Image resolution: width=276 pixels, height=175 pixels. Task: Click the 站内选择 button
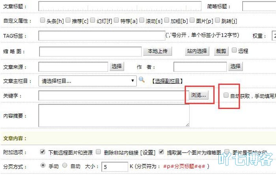[197, 51]
